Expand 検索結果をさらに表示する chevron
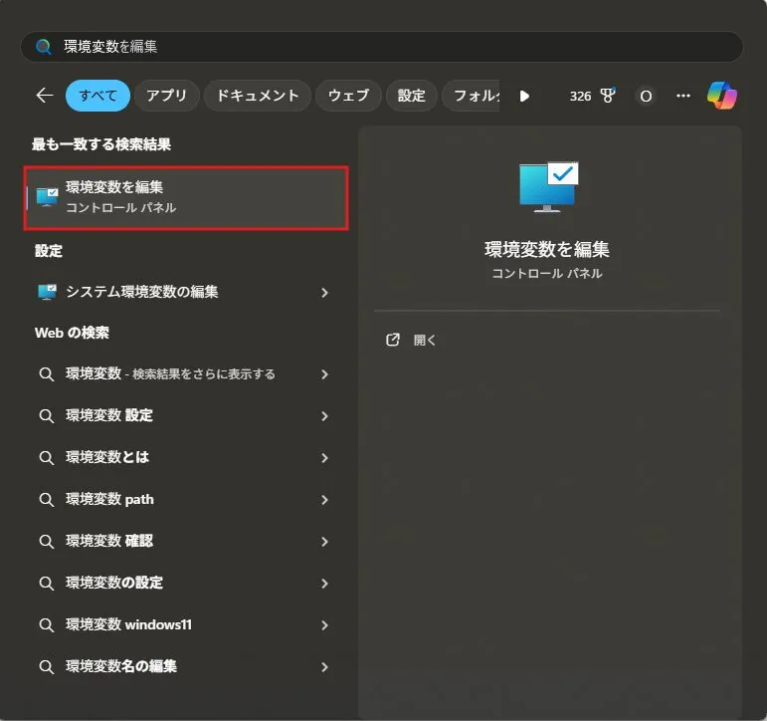The width and height of the screenshot is (767, 721). [324, 374]
